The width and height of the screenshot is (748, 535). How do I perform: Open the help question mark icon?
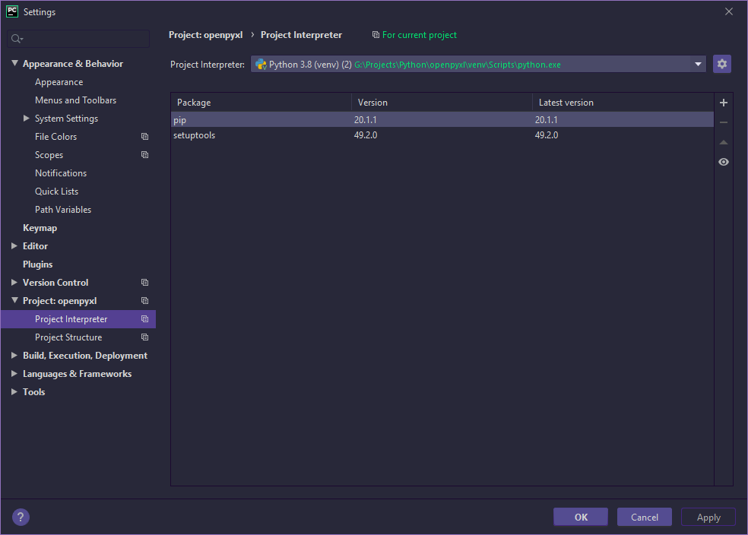point(21,517)
